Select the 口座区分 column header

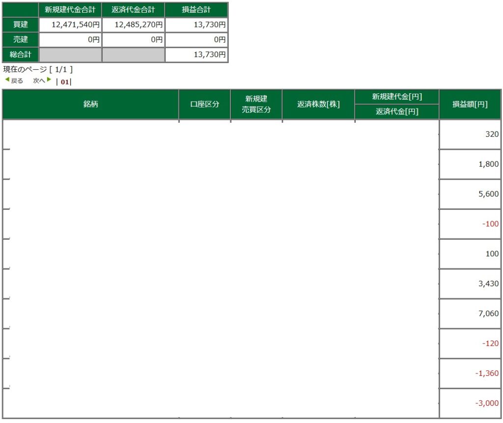click(204, 104)
